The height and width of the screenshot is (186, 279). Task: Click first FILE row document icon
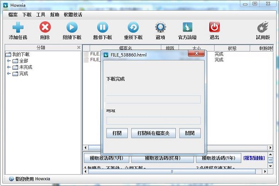tap(86, 54)
